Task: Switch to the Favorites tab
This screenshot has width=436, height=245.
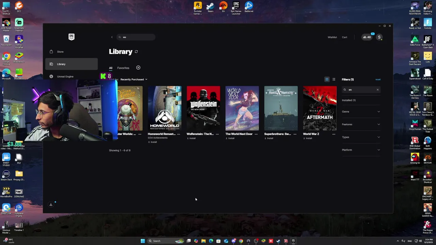Action: (123, 68)
